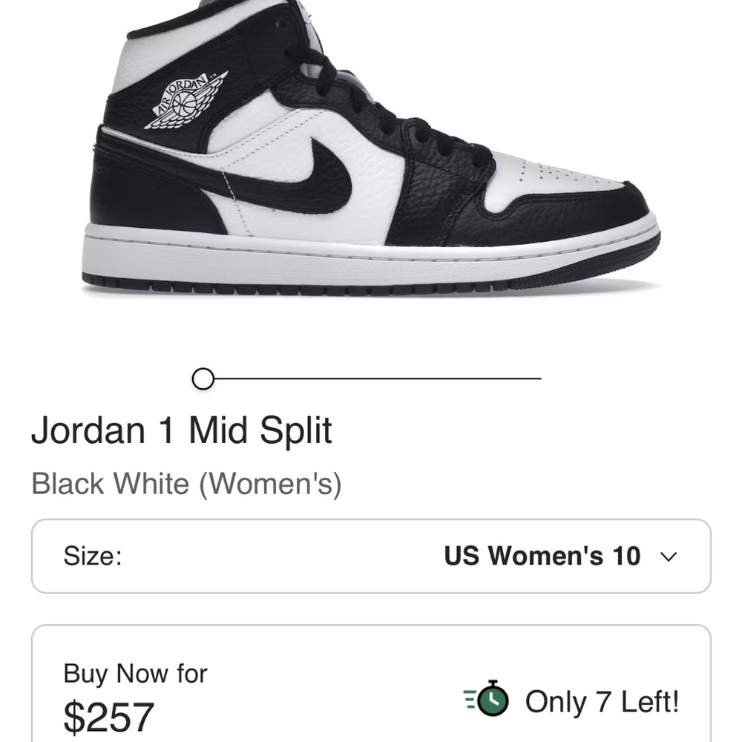Expand the Size row to change sizes

371,556
